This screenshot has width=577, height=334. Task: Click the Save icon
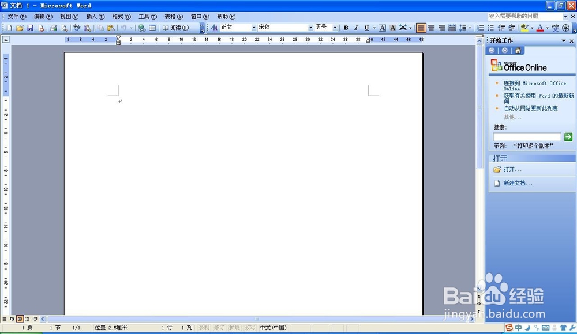click(31, 27)
